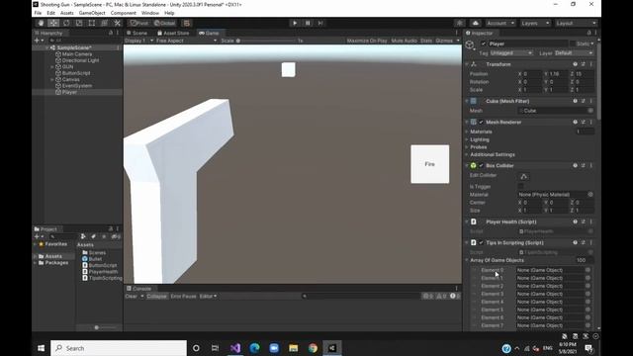Viewport: 633px width, 356px height.
Task: Select Directional Light in Hierarchy
Action: click(x=80, y=60)
